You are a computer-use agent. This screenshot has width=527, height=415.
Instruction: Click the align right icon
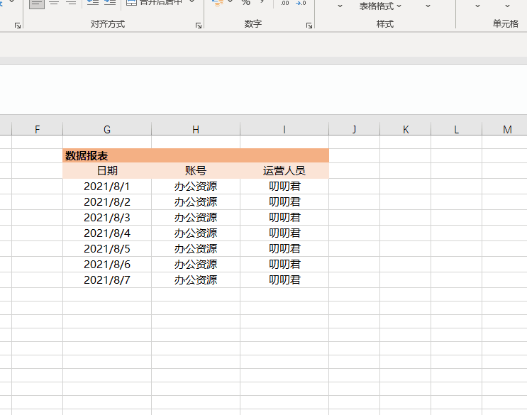71,3
